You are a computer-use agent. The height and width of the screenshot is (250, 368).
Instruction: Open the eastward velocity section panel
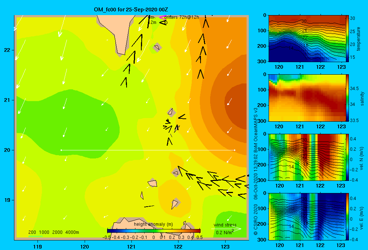coord(307,217)
